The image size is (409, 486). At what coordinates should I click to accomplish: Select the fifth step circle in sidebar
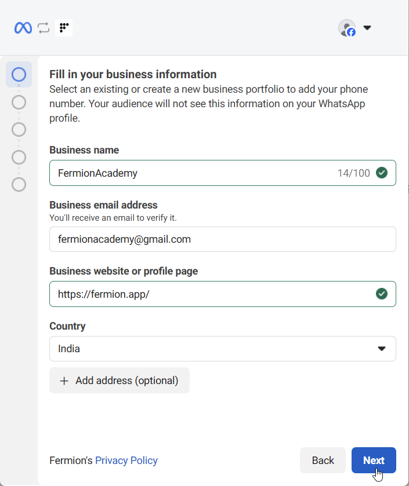(19, 184)
